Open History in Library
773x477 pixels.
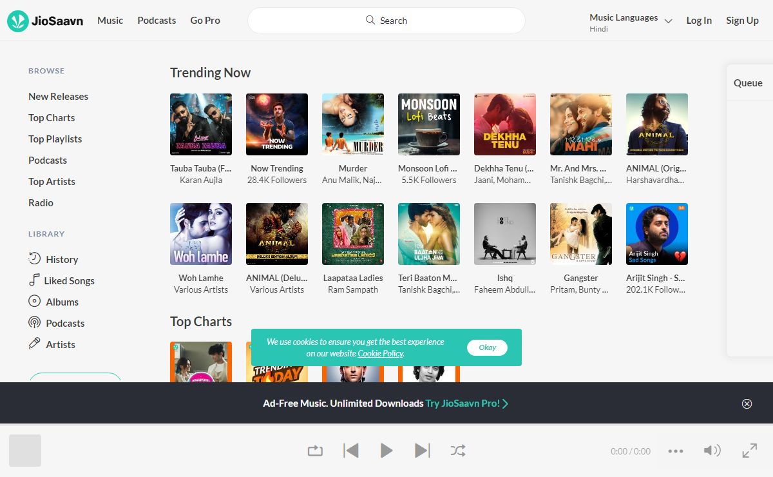pos(62,259)
